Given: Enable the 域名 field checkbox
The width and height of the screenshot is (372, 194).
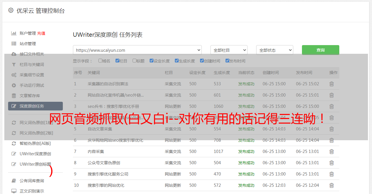Looking at the screenshot, I should [100, 61].
